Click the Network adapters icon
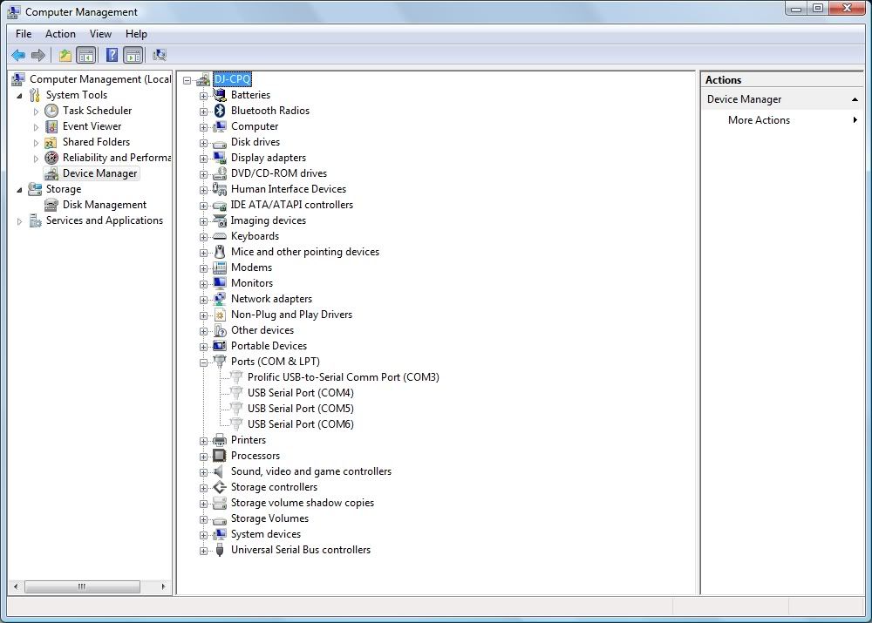 click(220, 299)
